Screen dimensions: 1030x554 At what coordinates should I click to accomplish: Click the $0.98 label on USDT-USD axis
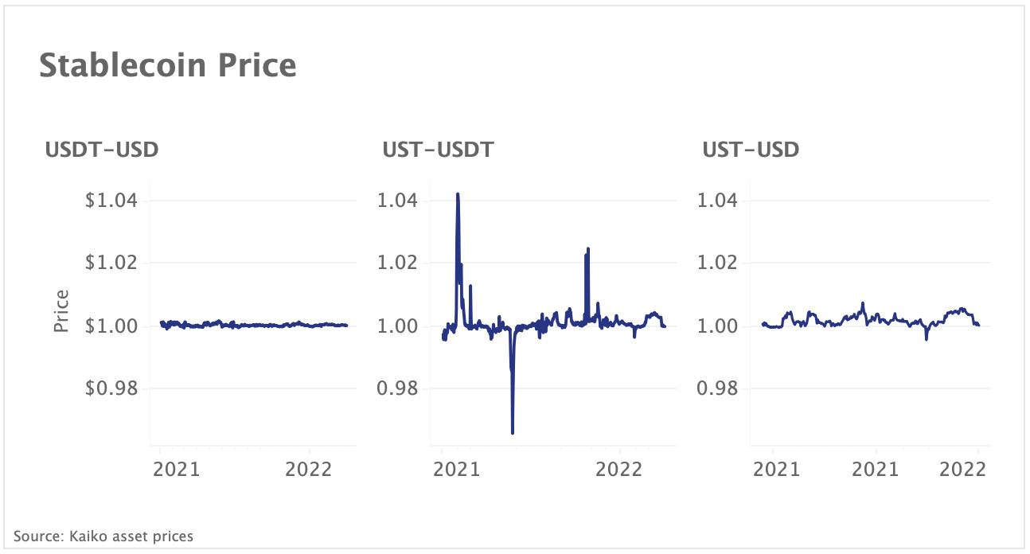(x=111, y=388)
